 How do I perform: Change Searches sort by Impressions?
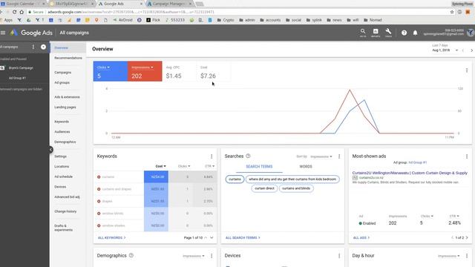(321, 156)
